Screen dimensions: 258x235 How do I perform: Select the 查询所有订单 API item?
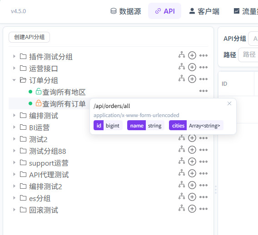(x=64, y=104)
